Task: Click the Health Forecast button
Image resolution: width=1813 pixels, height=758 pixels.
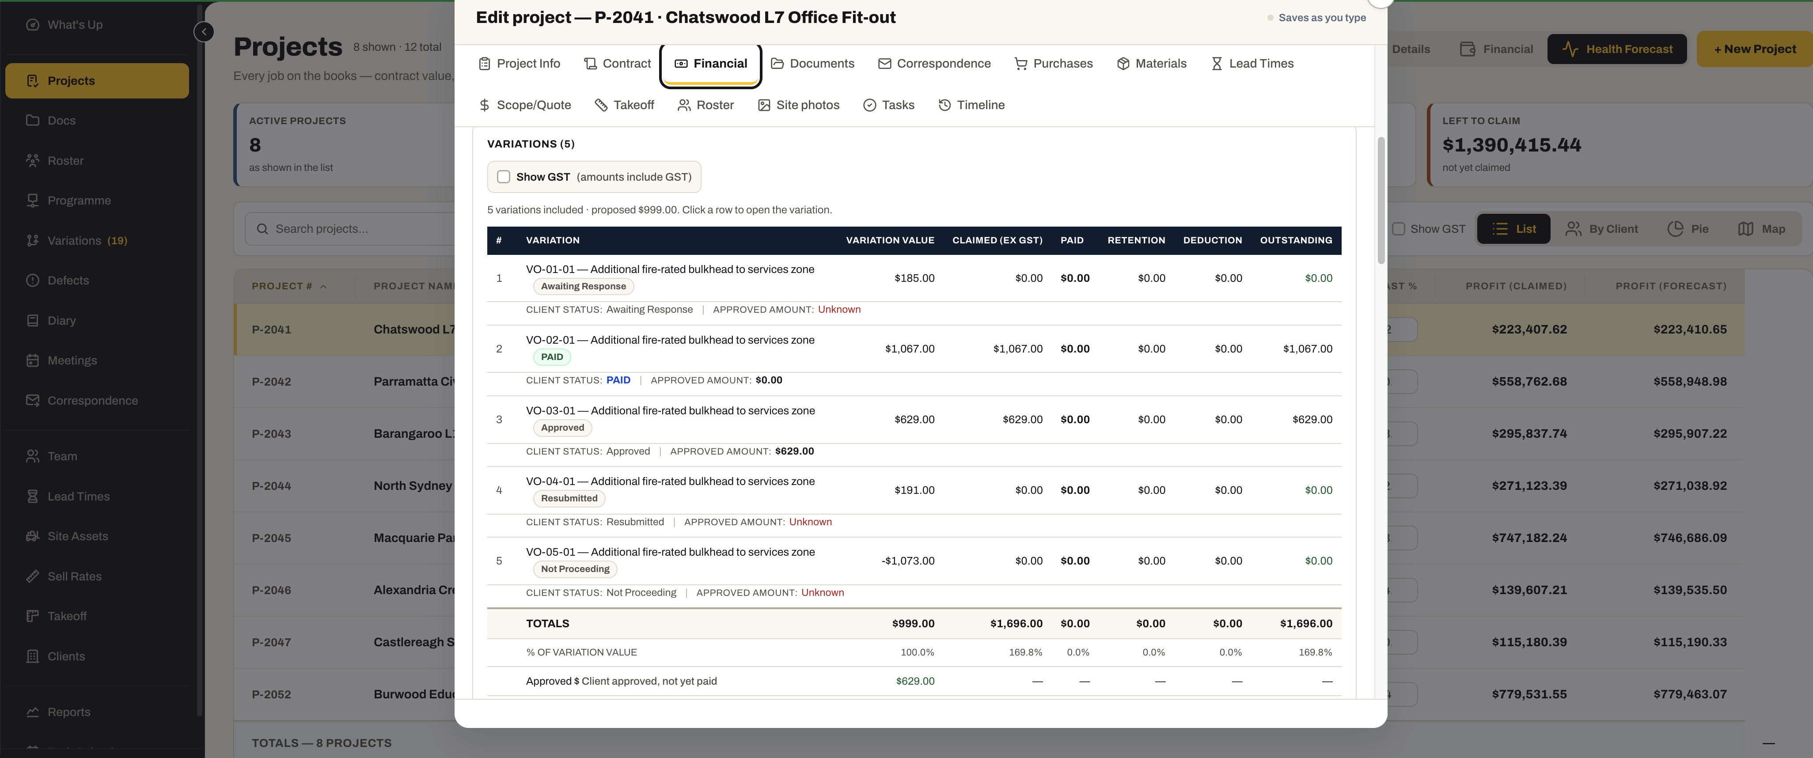Action: (1617, 49)
